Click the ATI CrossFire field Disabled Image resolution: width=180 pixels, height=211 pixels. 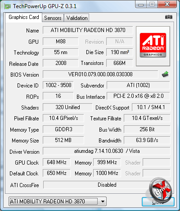(107, 185)
